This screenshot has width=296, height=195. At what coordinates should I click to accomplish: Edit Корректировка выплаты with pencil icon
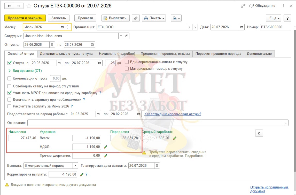[x=82, y=174]
